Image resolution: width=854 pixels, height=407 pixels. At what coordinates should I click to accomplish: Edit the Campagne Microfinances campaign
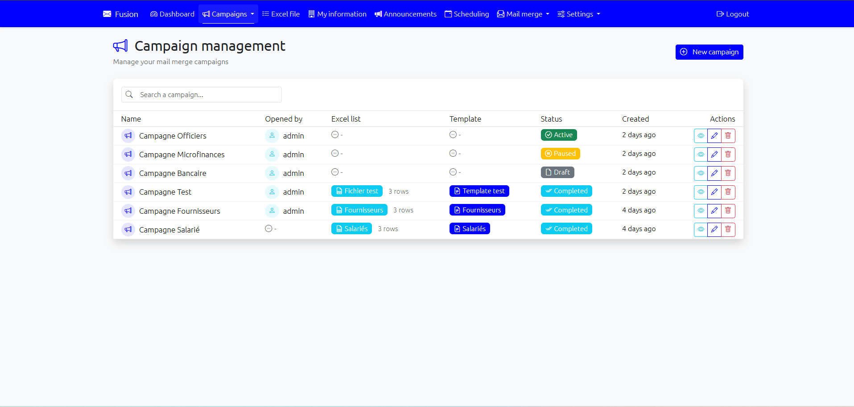click(714, 155)
